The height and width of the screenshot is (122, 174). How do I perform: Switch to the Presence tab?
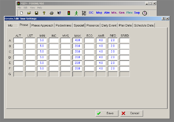(x=93, y=26)
